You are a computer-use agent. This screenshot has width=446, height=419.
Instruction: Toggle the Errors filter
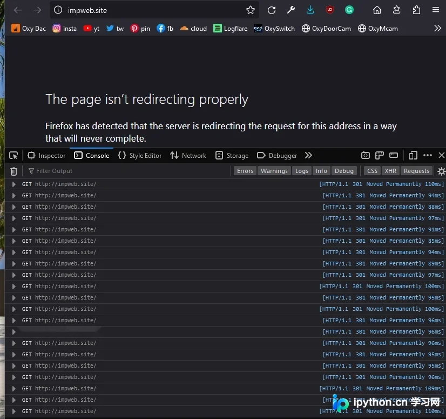pos(245,171)
